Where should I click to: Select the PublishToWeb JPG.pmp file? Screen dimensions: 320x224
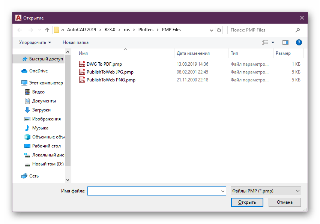[x=110, y=72]
